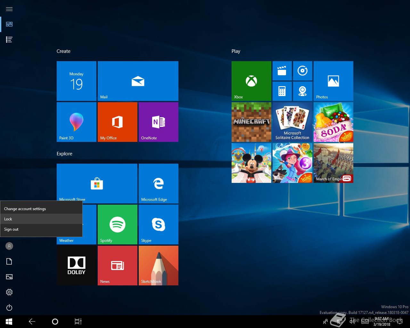The image size is (410, 328).
Task: Open the Xbox tile
Action: coord(251,81)
